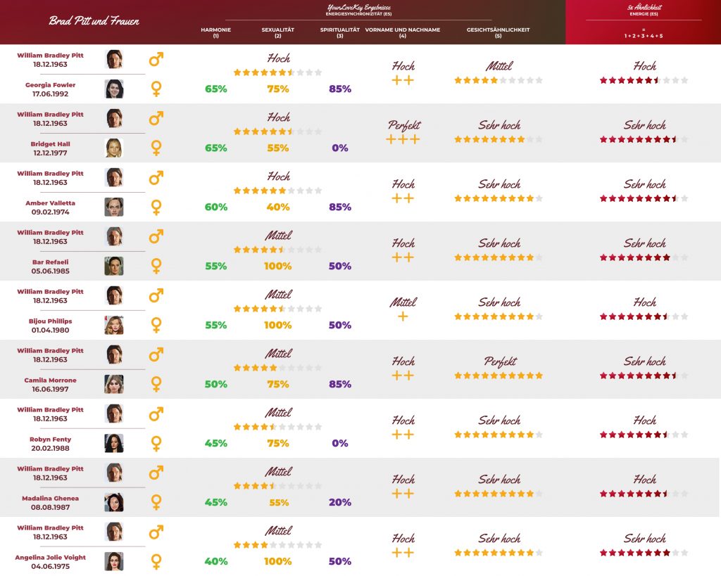The width and height of the screenshot is (721, 576).
Task: Click the Gesichtsähnlichkeit (5) column header
Action: coord(498,32)
